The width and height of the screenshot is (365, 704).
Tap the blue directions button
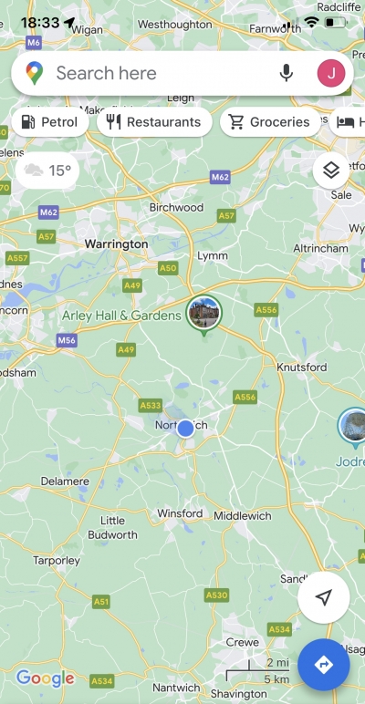click(324, 665)
